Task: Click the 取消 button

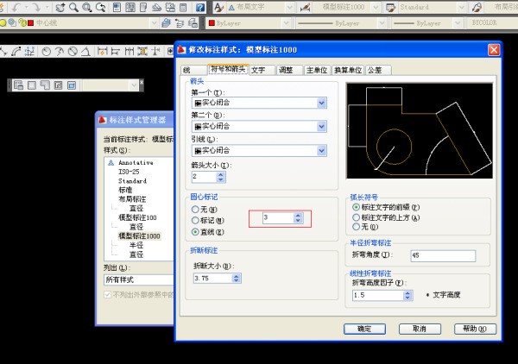Action: [420, 329]
